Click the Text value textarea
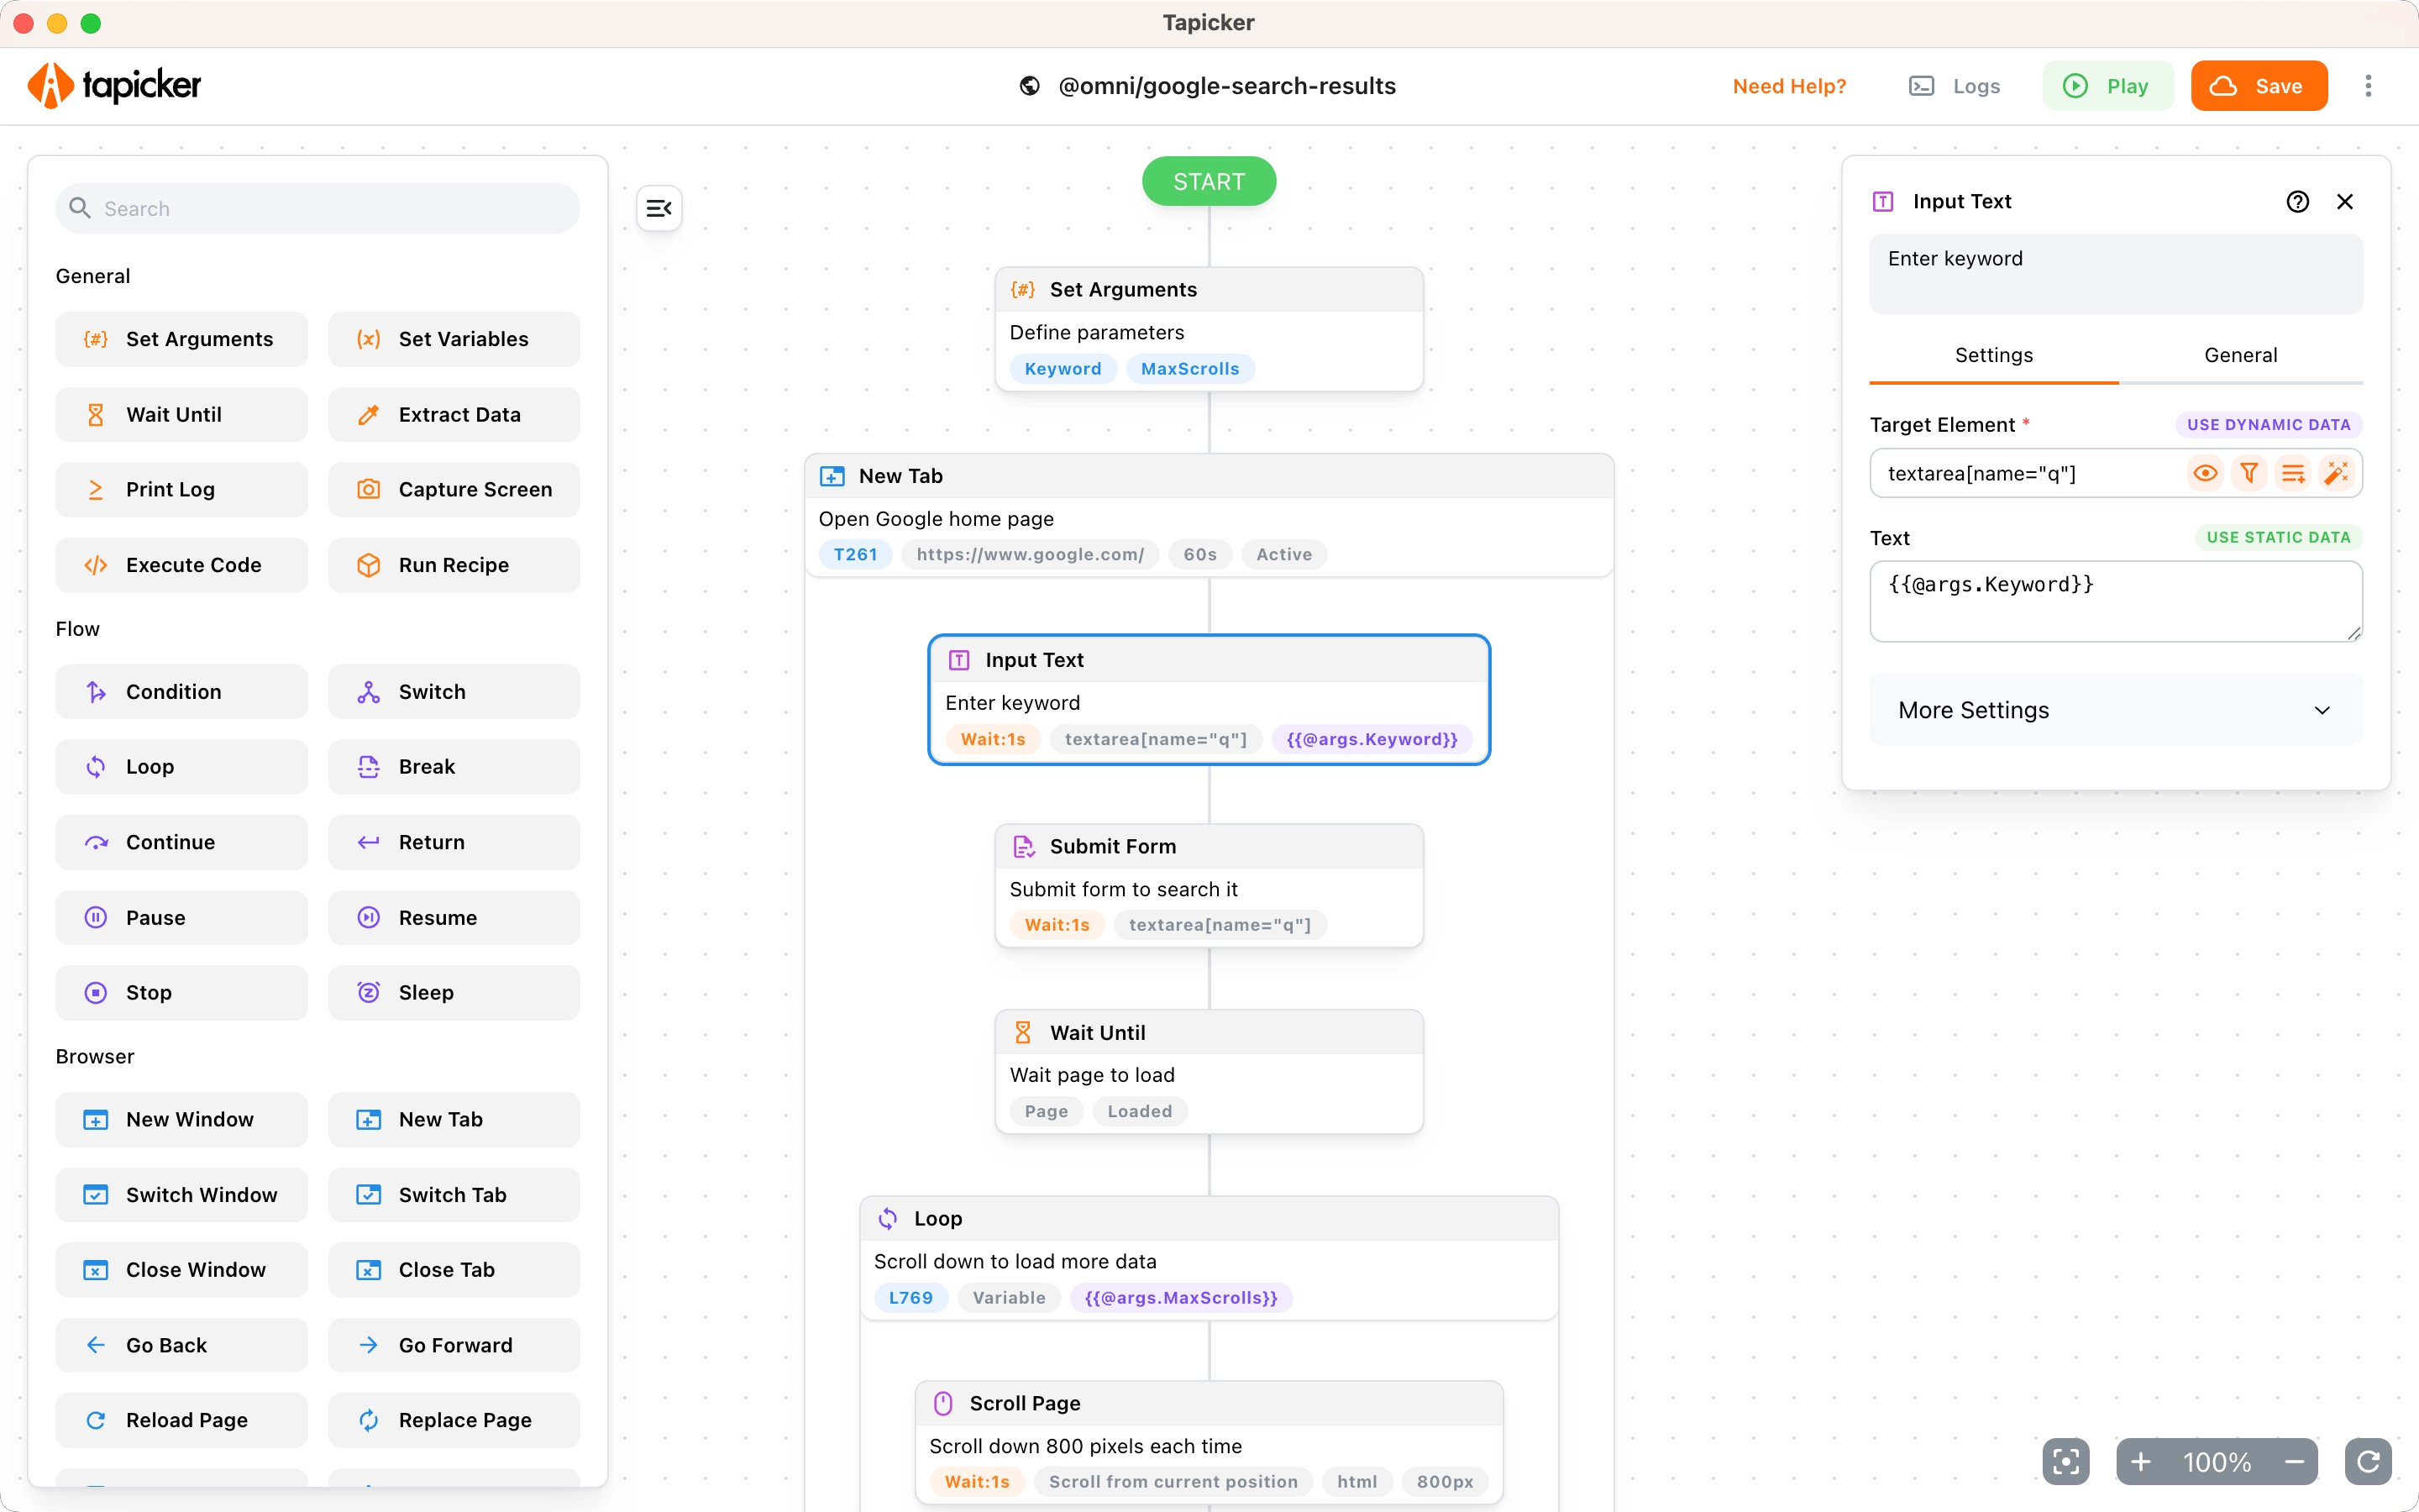The width and height of the screenshot is (2419, 1512). tap(2115, 601)
